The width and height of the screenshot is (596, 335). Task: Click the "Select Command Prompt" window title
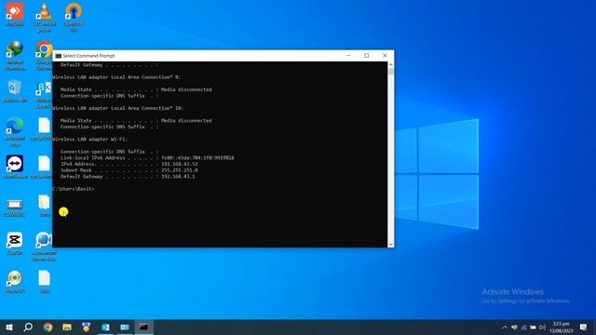[x=88, y=56]
